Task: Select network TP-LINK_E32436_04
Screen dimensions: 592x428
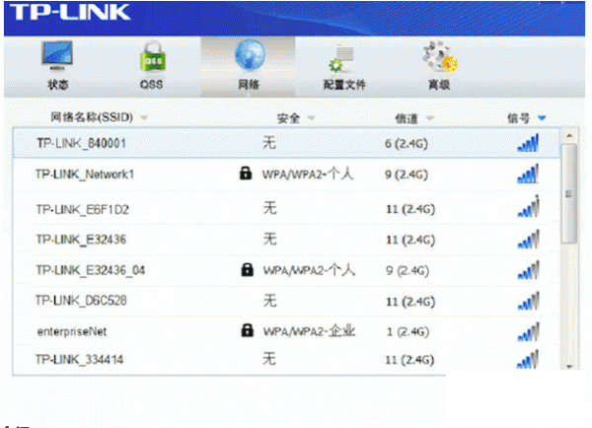Action: point(91,270)
